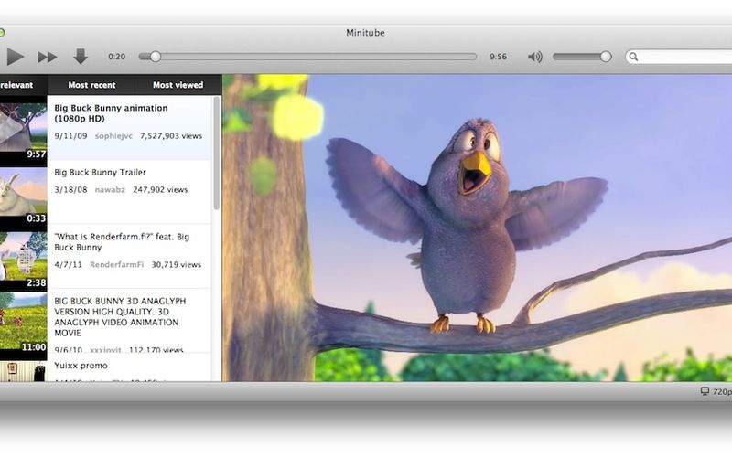This screenshot has width=732, height=457.
Task: Play "What is Renderfarm.fi?" video entry
Action: point(123,241)
